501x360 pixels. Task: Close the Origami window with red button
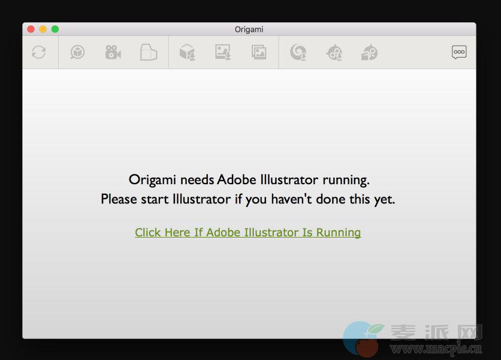coord(31,29)
